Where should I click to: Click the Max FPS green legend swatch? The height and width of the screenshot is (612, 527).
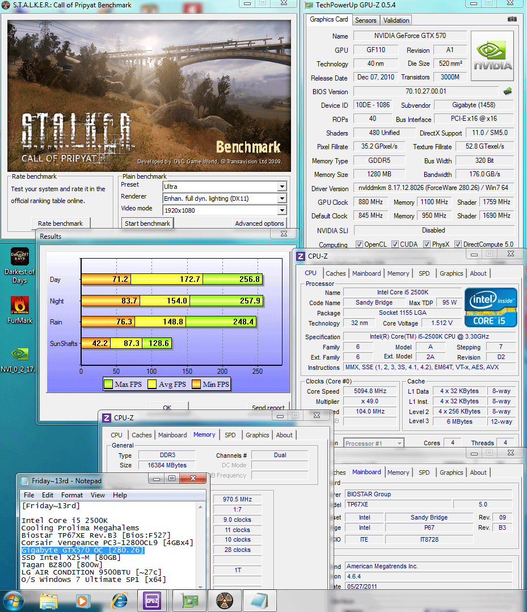pyautogui.click(x=108, y=385)
